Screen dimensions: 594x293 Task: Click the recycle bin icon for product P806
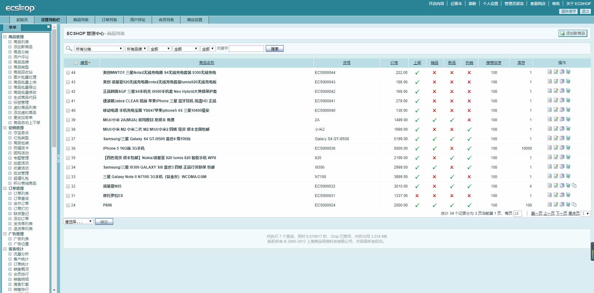[568, 205]
